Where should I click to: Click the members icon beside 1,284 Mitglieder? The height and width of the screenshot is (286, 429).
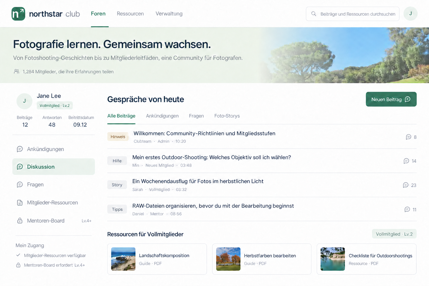click(16, 71)
